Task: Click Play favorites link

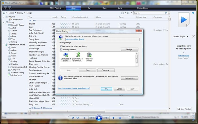Action: tap(184, 55)
